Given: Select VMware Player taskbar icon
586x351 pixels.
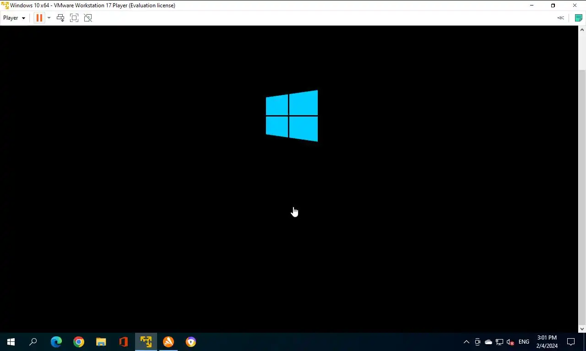Looking at the screenshot, I should pyautogui.click(x=146, y=342).
